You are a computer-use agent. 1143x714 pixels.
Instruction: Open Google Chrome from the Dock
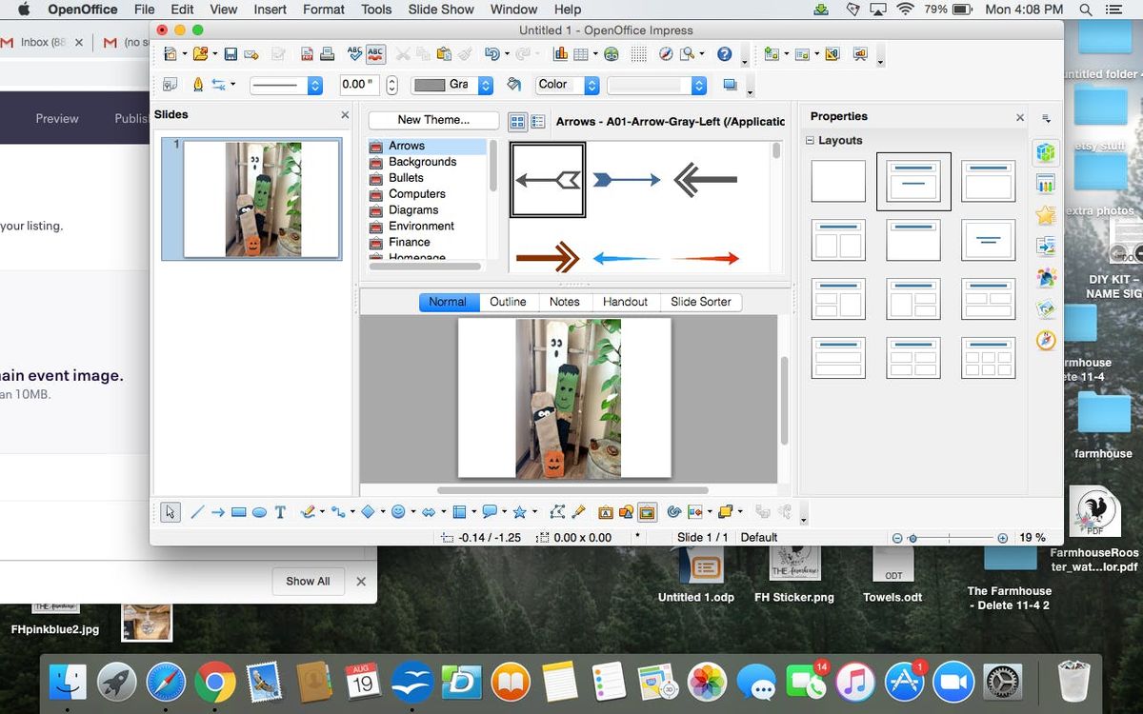click(215, 682)
